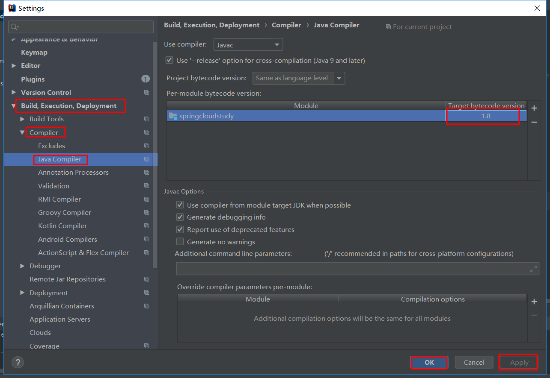Click the project-level icon beside ActionScript & Flex Compiler

point(147,253)
